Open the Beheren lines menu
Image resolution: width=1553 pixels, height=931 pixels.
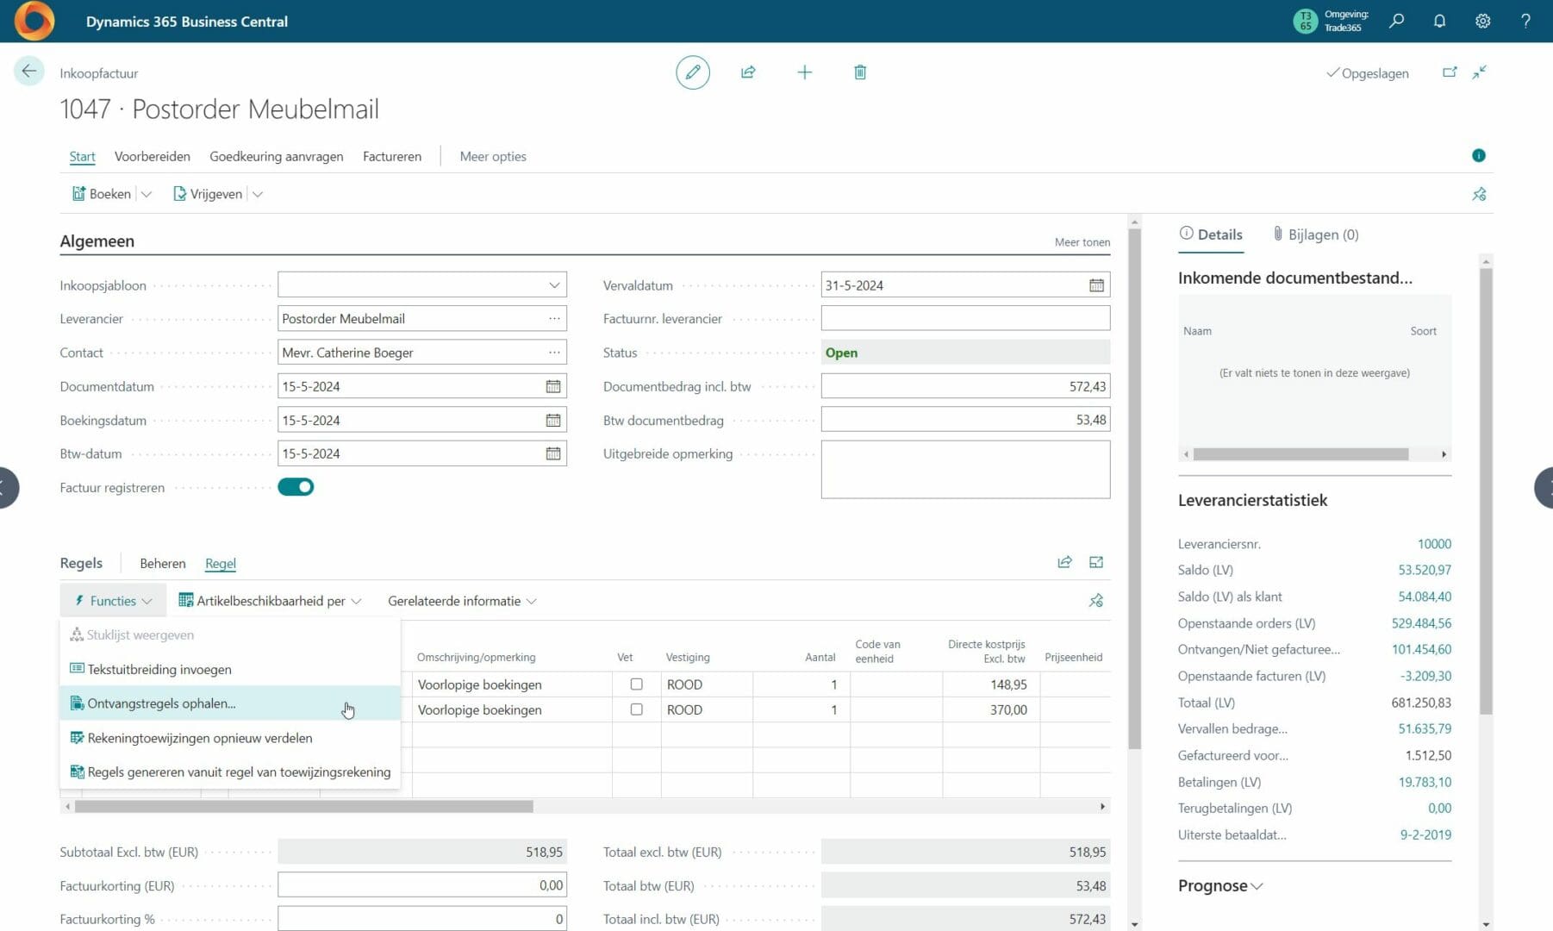(163, 563)
